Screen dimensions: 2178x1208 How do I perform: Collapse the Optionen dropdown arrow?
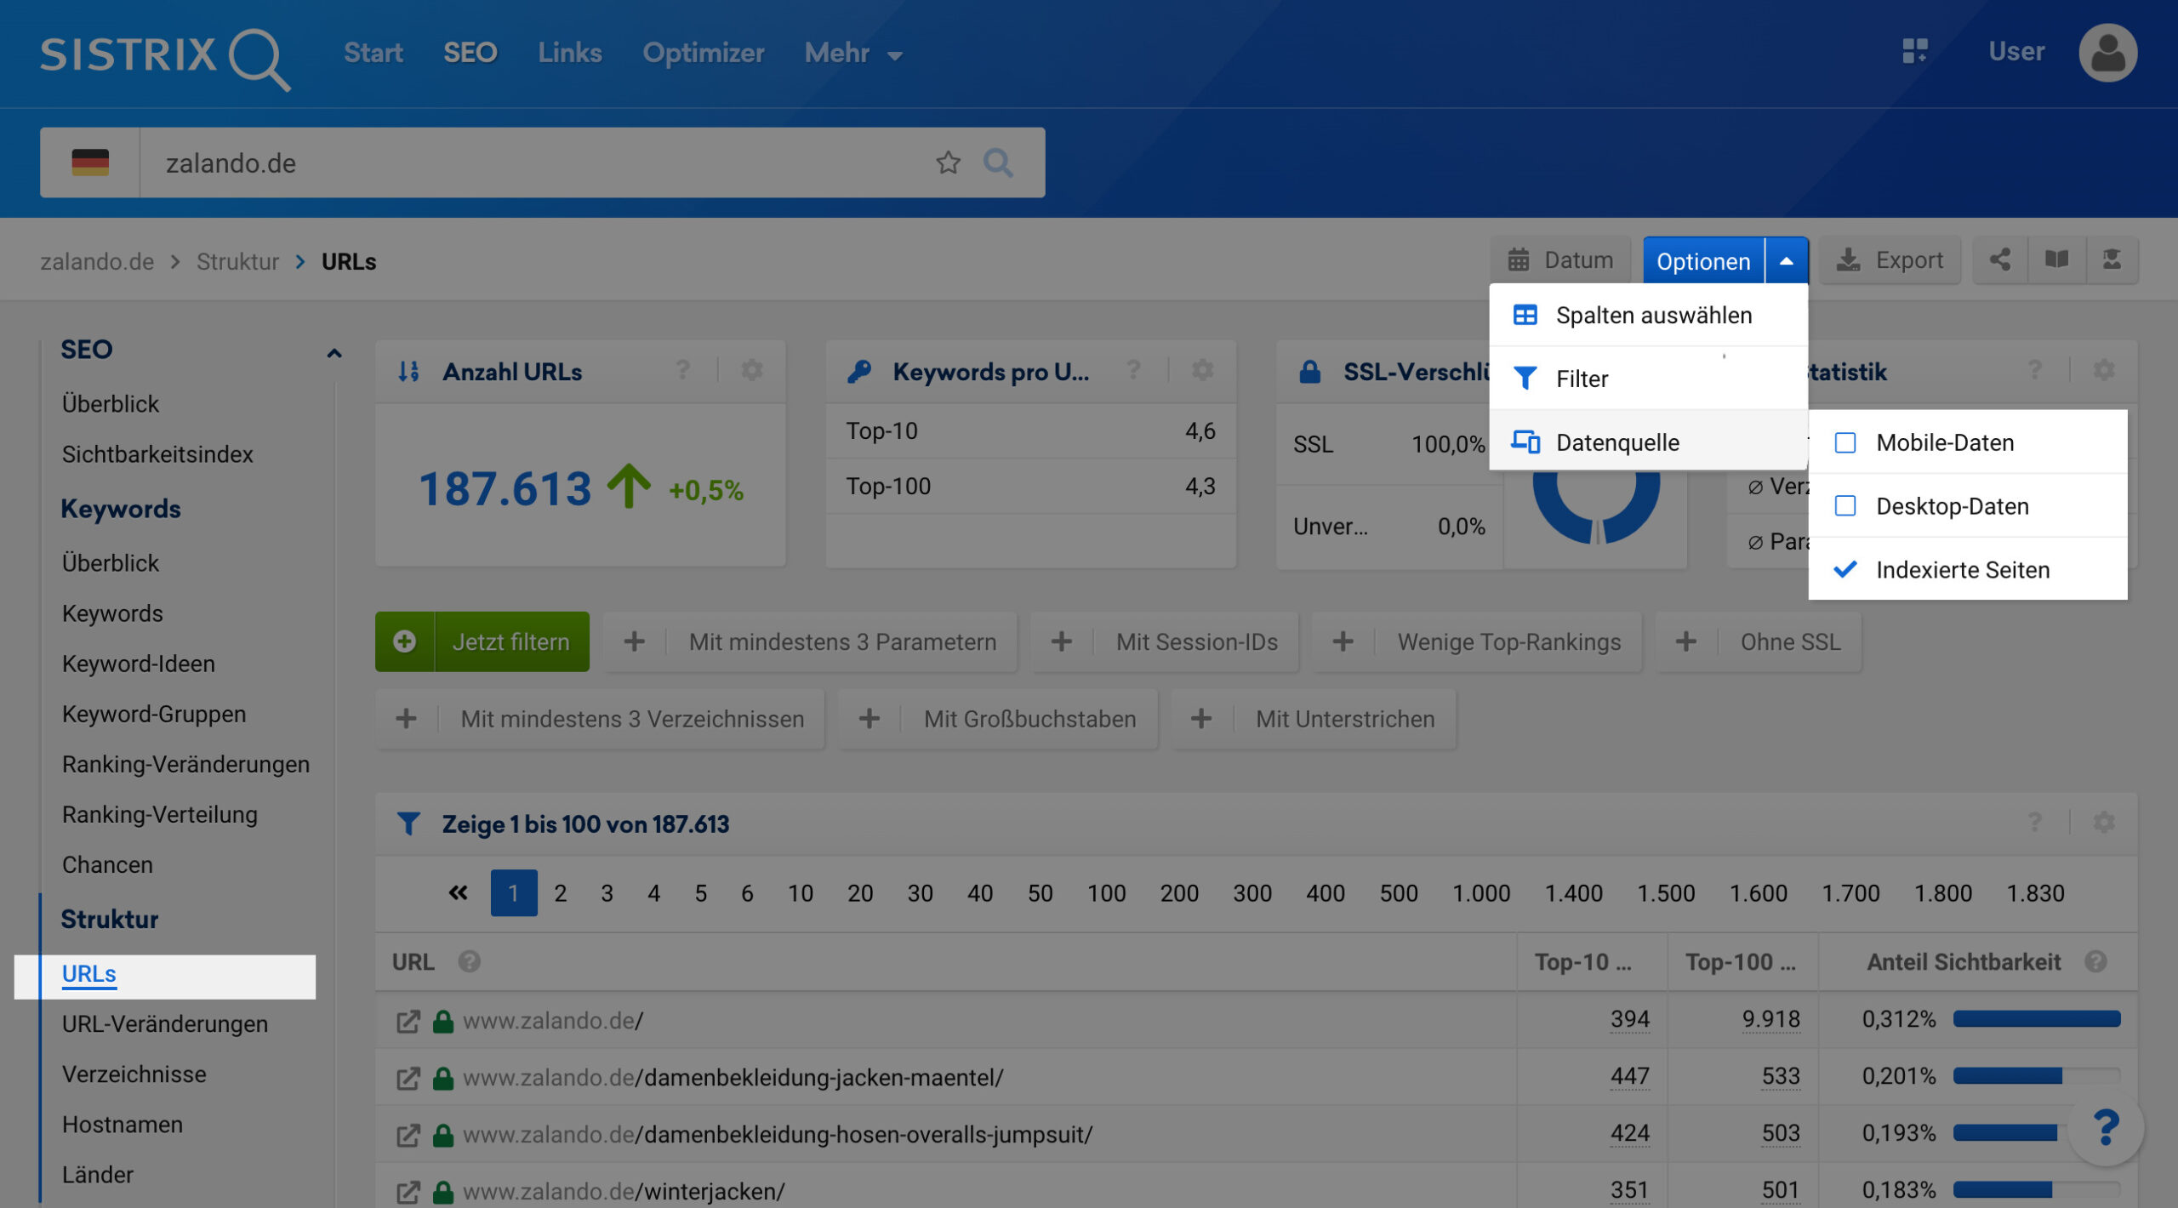point(1786,261)
